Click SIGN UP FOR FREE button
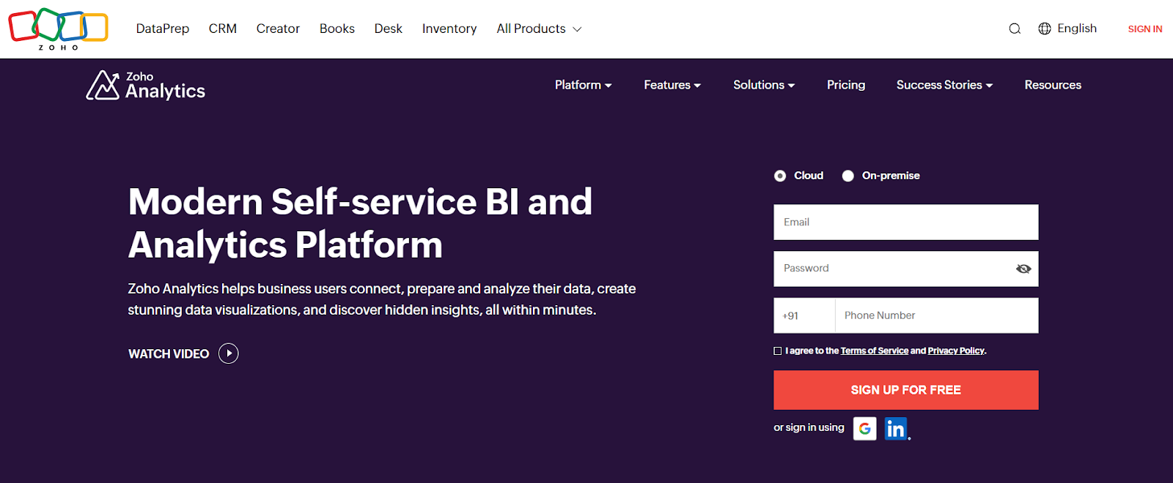1173x483 pixels. pyautogui.click(x=906, y=390)
